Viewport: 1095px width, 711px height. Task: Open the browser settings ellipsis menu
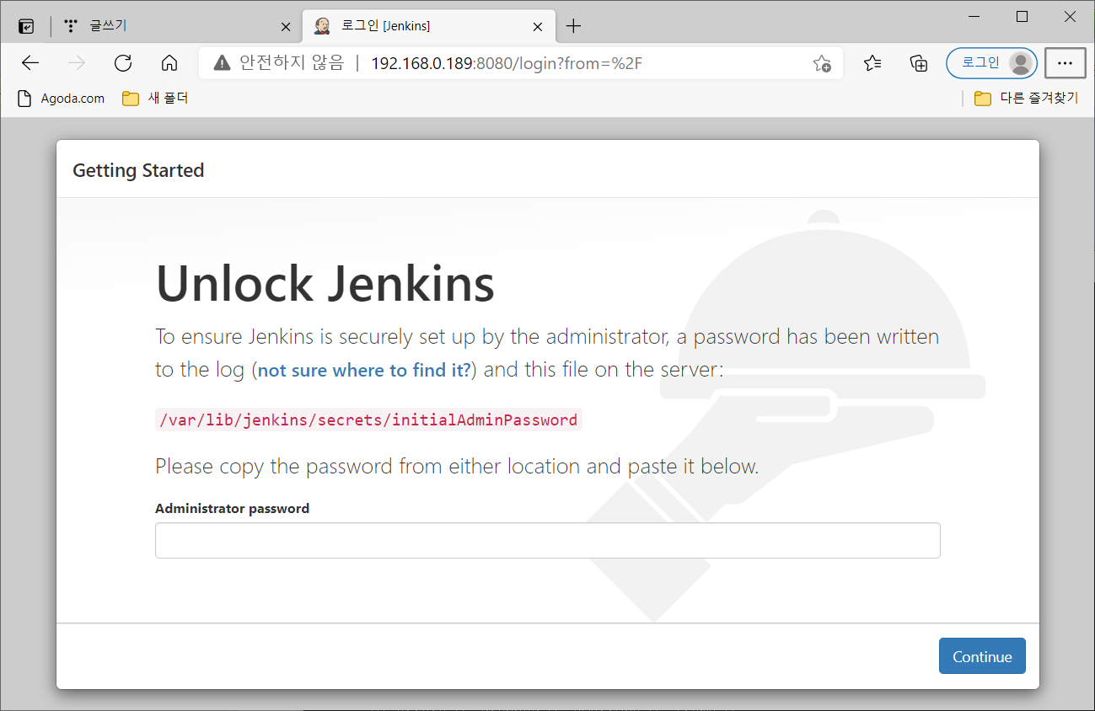(x=1065, y=63)
